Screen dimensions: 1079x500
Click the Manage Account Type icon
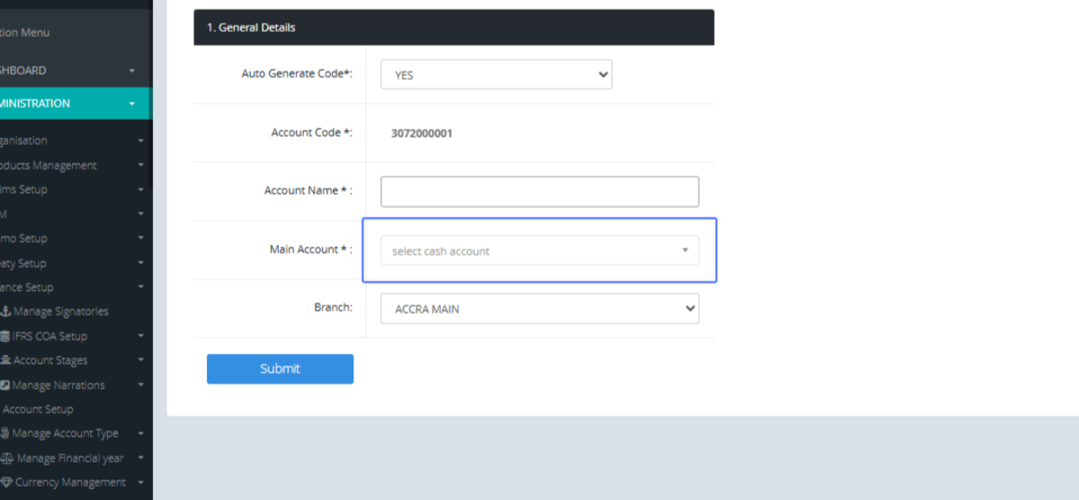click(5, 434)
